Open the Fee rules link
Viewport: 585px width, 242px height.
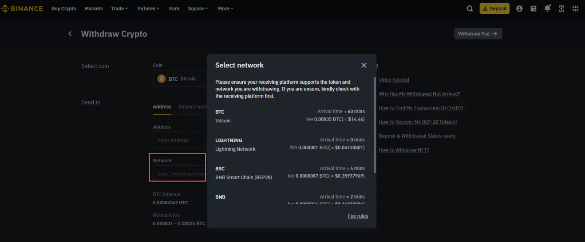358,216
